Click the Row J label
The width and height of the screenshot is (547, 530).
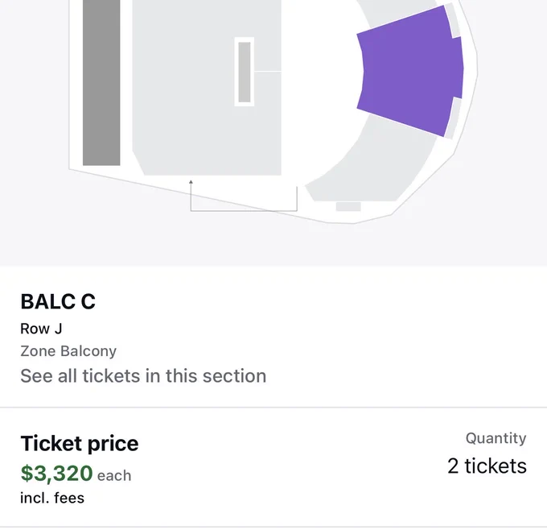click(x=41, y=329)
